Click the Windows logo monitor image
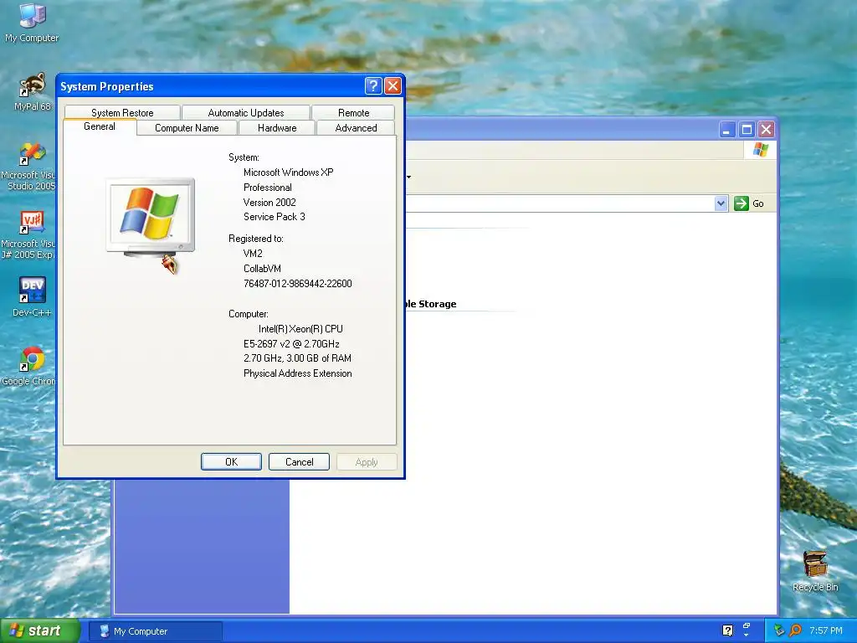Image resolution: width=857 pixels, height=643 pixels. (x=151, y=219)
